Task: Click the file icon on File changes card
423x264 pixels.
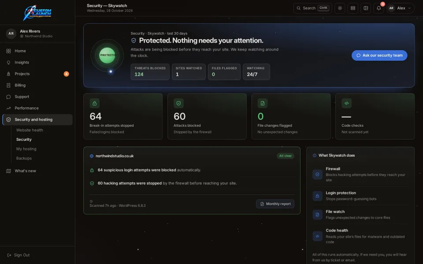Action: [263, 103]
